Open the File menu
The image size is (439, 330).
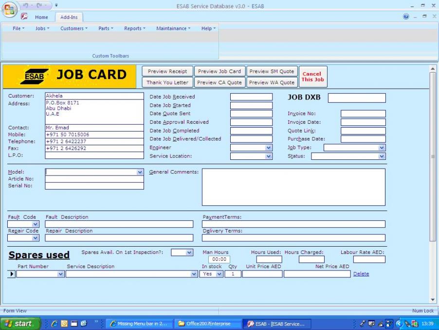tap(18, 28)
